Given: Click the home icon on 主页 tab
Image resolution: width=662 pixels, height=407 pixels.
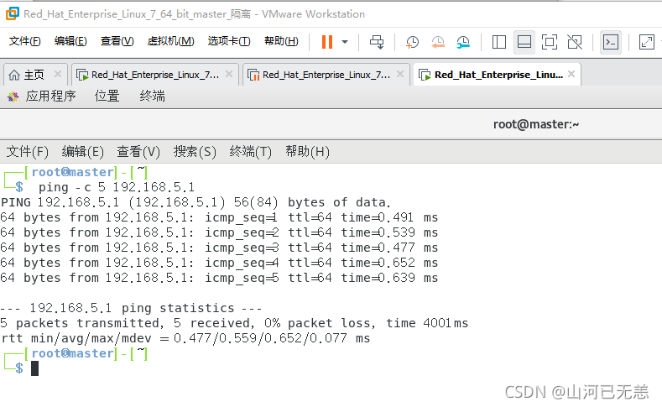Looking at the screenshot, I should tap(14, 76).
